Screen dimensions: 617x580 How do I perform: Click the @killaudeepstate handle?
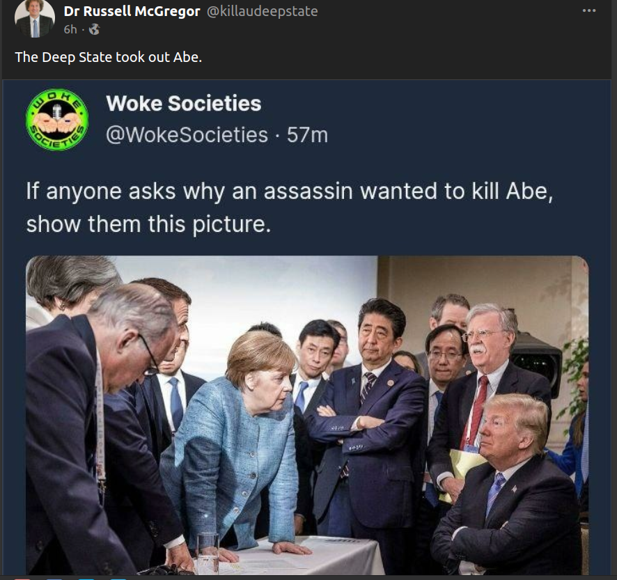tap(262, 11)
